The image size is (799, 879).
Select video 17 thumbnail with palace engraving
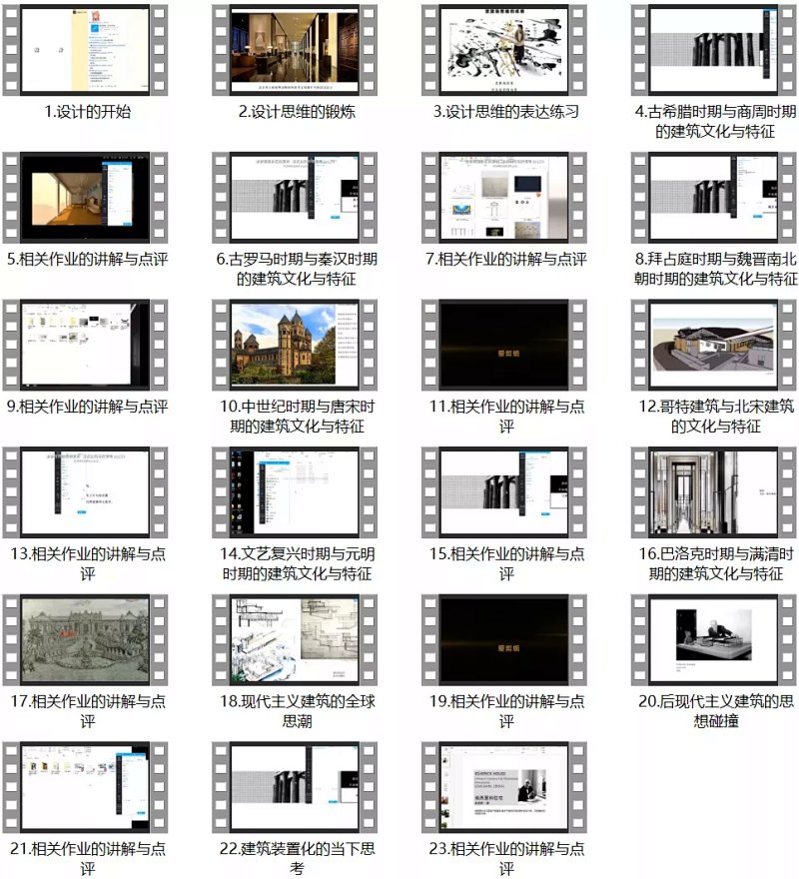86,638
